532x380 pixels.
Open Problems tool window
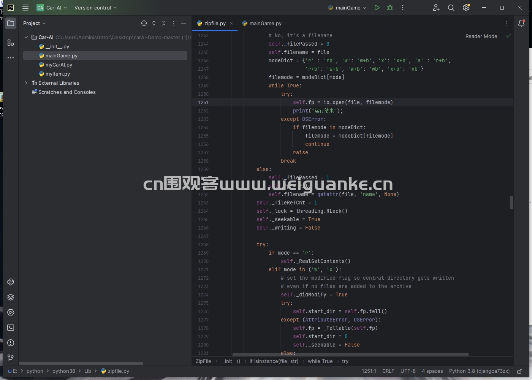click(11, 343)
